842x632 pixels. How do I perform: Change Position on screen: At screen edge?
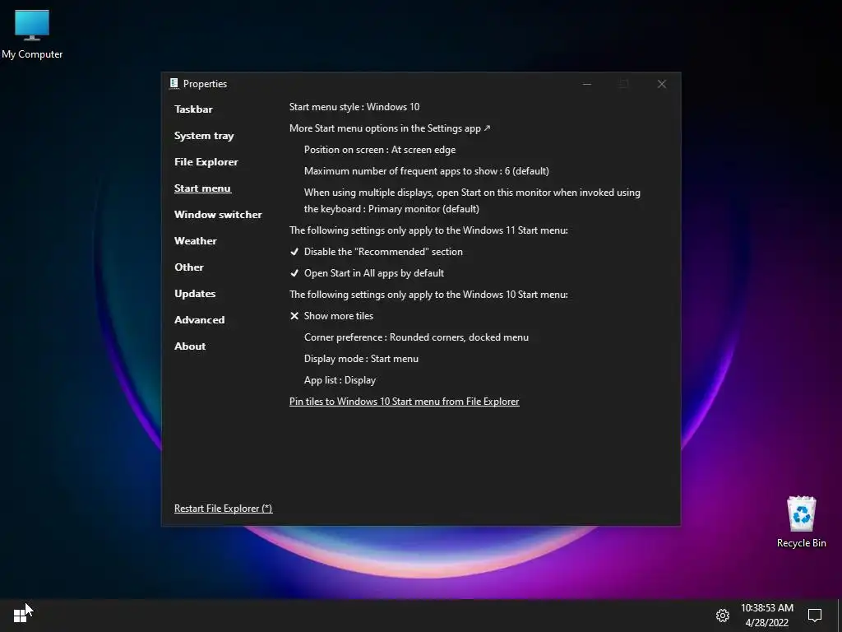[x=380, y=150]
